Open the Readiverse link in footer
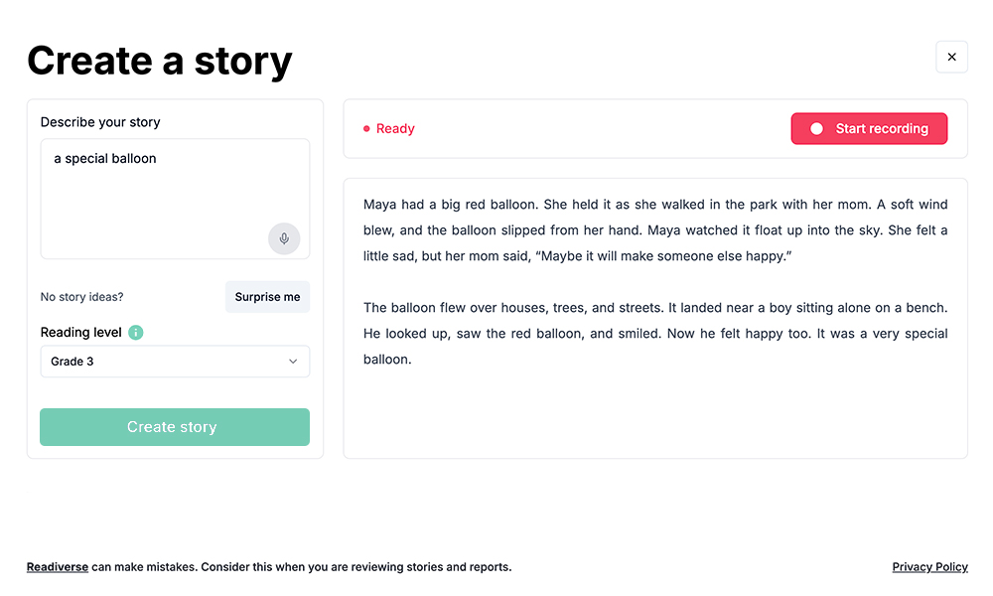Viewport: 993px width, 596px height. [57, 567]
